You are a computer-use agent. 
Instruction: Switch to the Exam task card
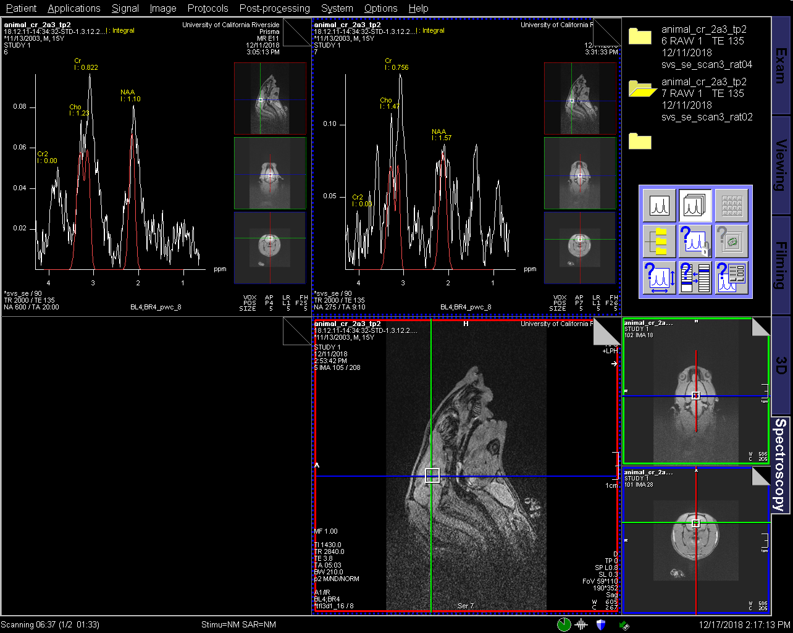(x=781, y=65)
